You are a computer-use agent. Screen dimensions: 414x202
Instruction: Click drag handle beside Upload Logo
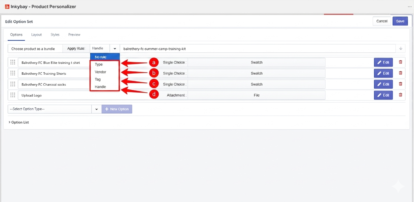tap(13, 95)
